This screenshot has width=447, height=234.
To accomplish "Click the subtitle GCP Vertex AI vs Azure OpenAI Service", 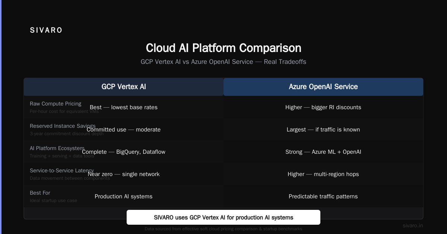I will tap(223, 62).
